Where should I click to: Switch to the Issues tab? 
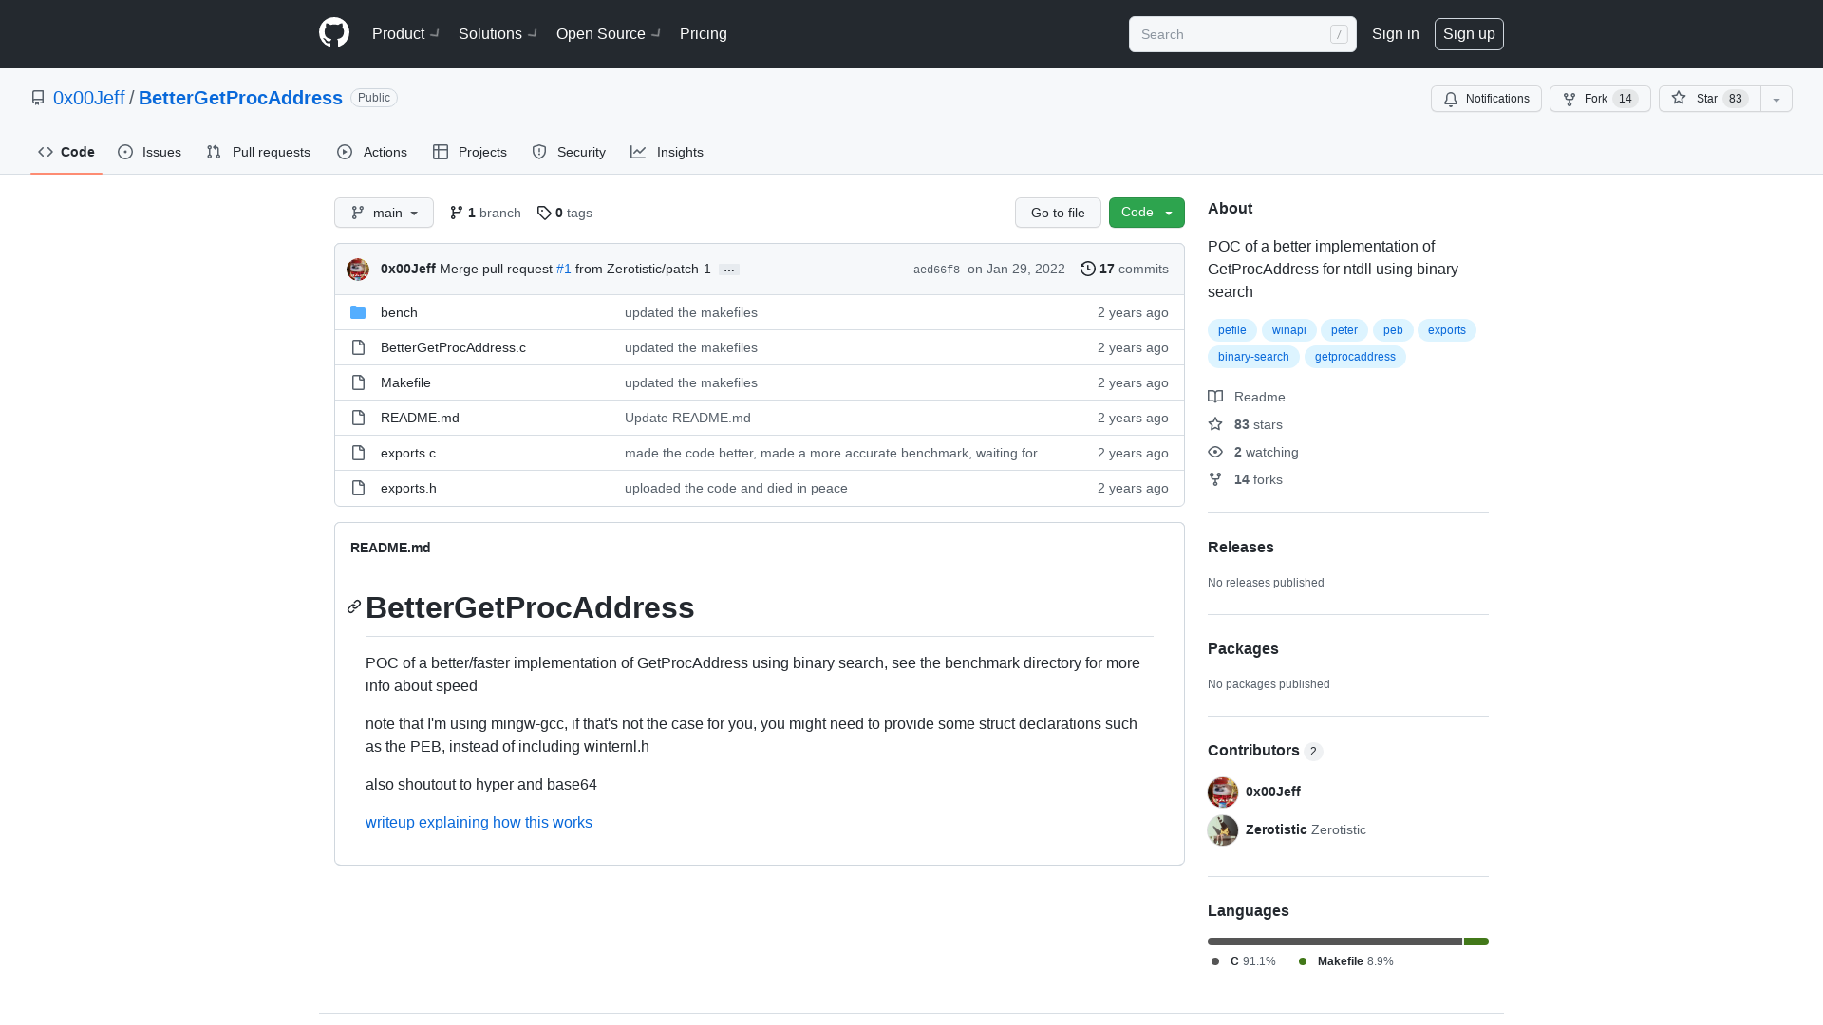point(150,152)
